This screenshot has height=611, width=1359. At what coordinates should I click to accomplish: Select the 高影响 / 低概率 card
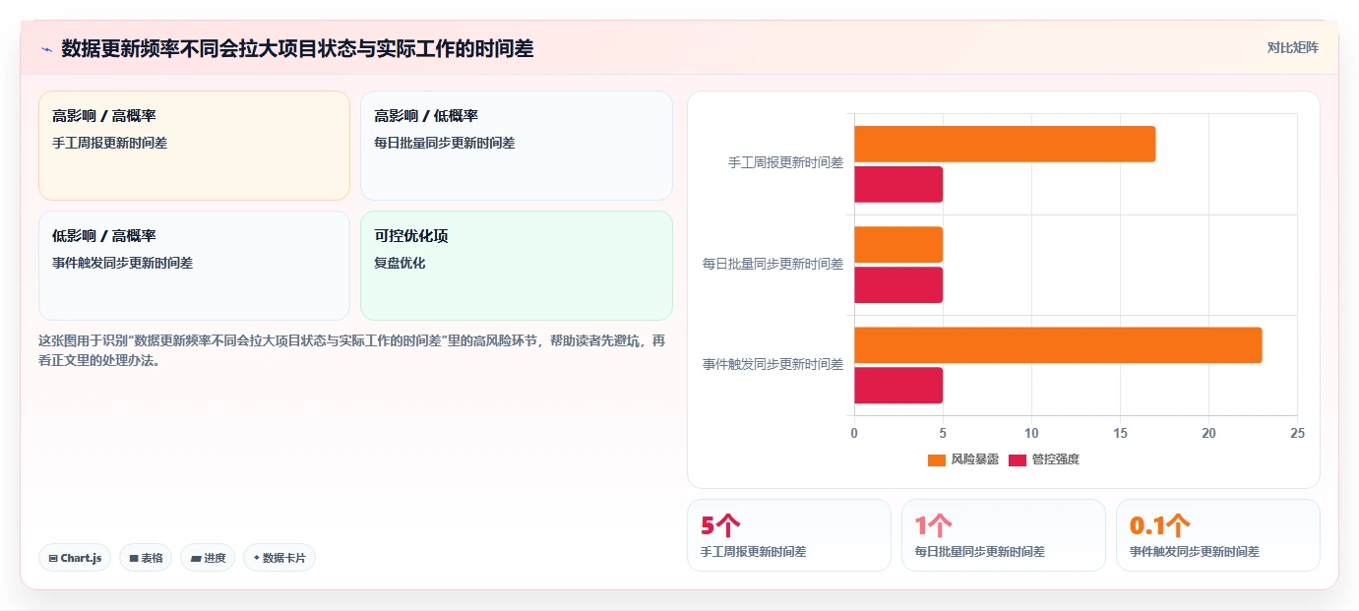[517, 146]
